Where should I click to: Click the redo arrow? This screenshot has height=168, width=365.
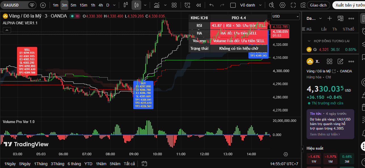pos(222,5)
